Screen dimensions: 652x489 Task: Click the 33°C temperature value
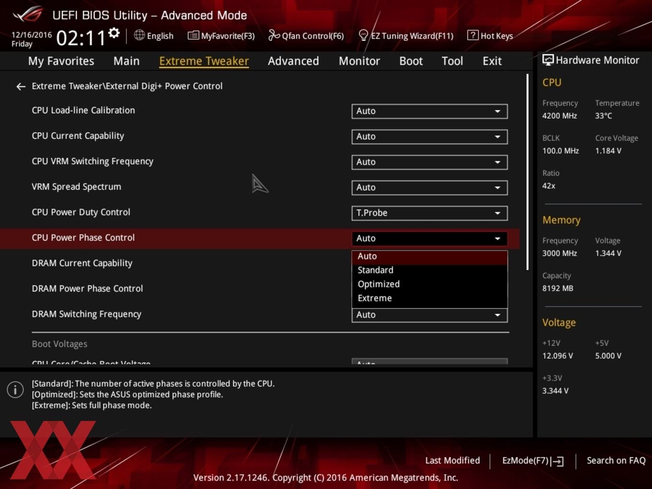604,116
